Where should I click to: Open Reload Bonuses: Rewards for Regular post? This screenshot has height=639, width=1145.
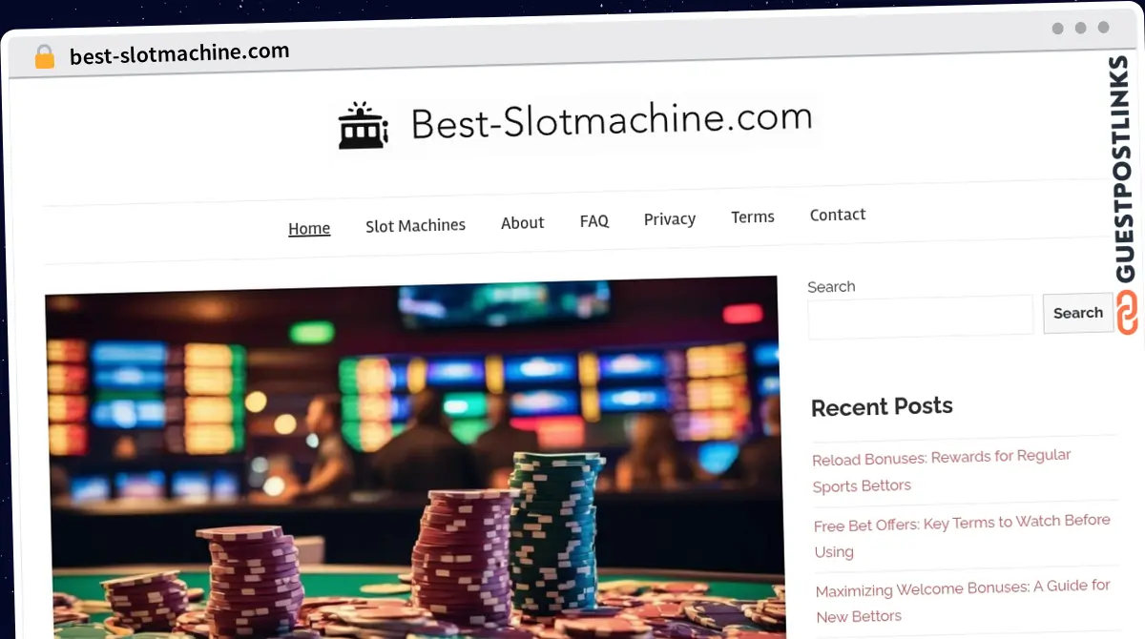click(941, 471)
